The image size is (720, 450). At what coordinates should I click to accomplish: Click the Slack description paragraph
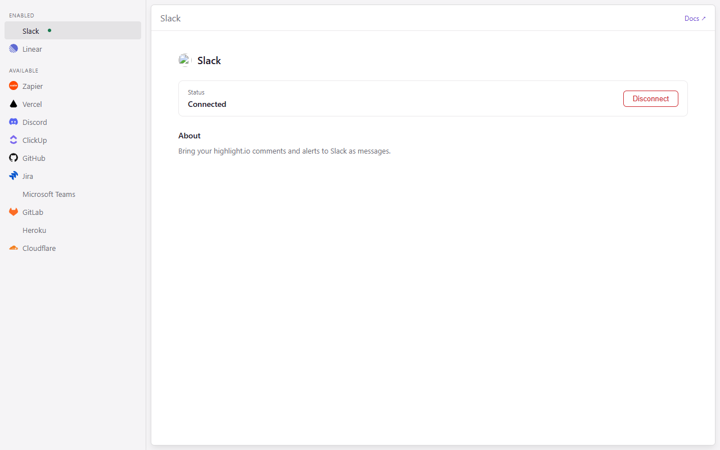pyautogui.click(x=285, y=151)
